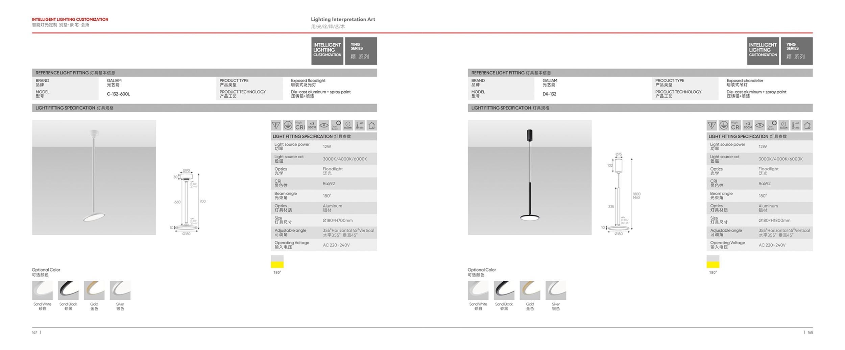Click the <3 SDCM icon on the chandelier page
The image size is (845, 350).
[748, 125]
